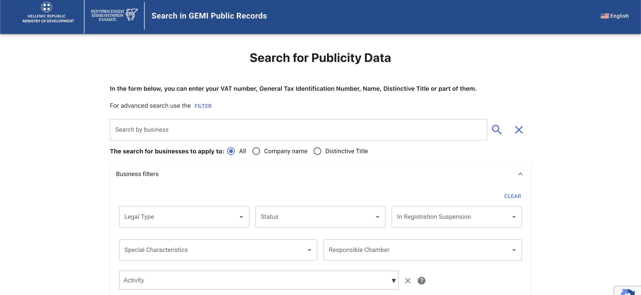641x295 pixels.
Task: Click the Search for Publicity Data heading
Action: (x=320, y=58)
